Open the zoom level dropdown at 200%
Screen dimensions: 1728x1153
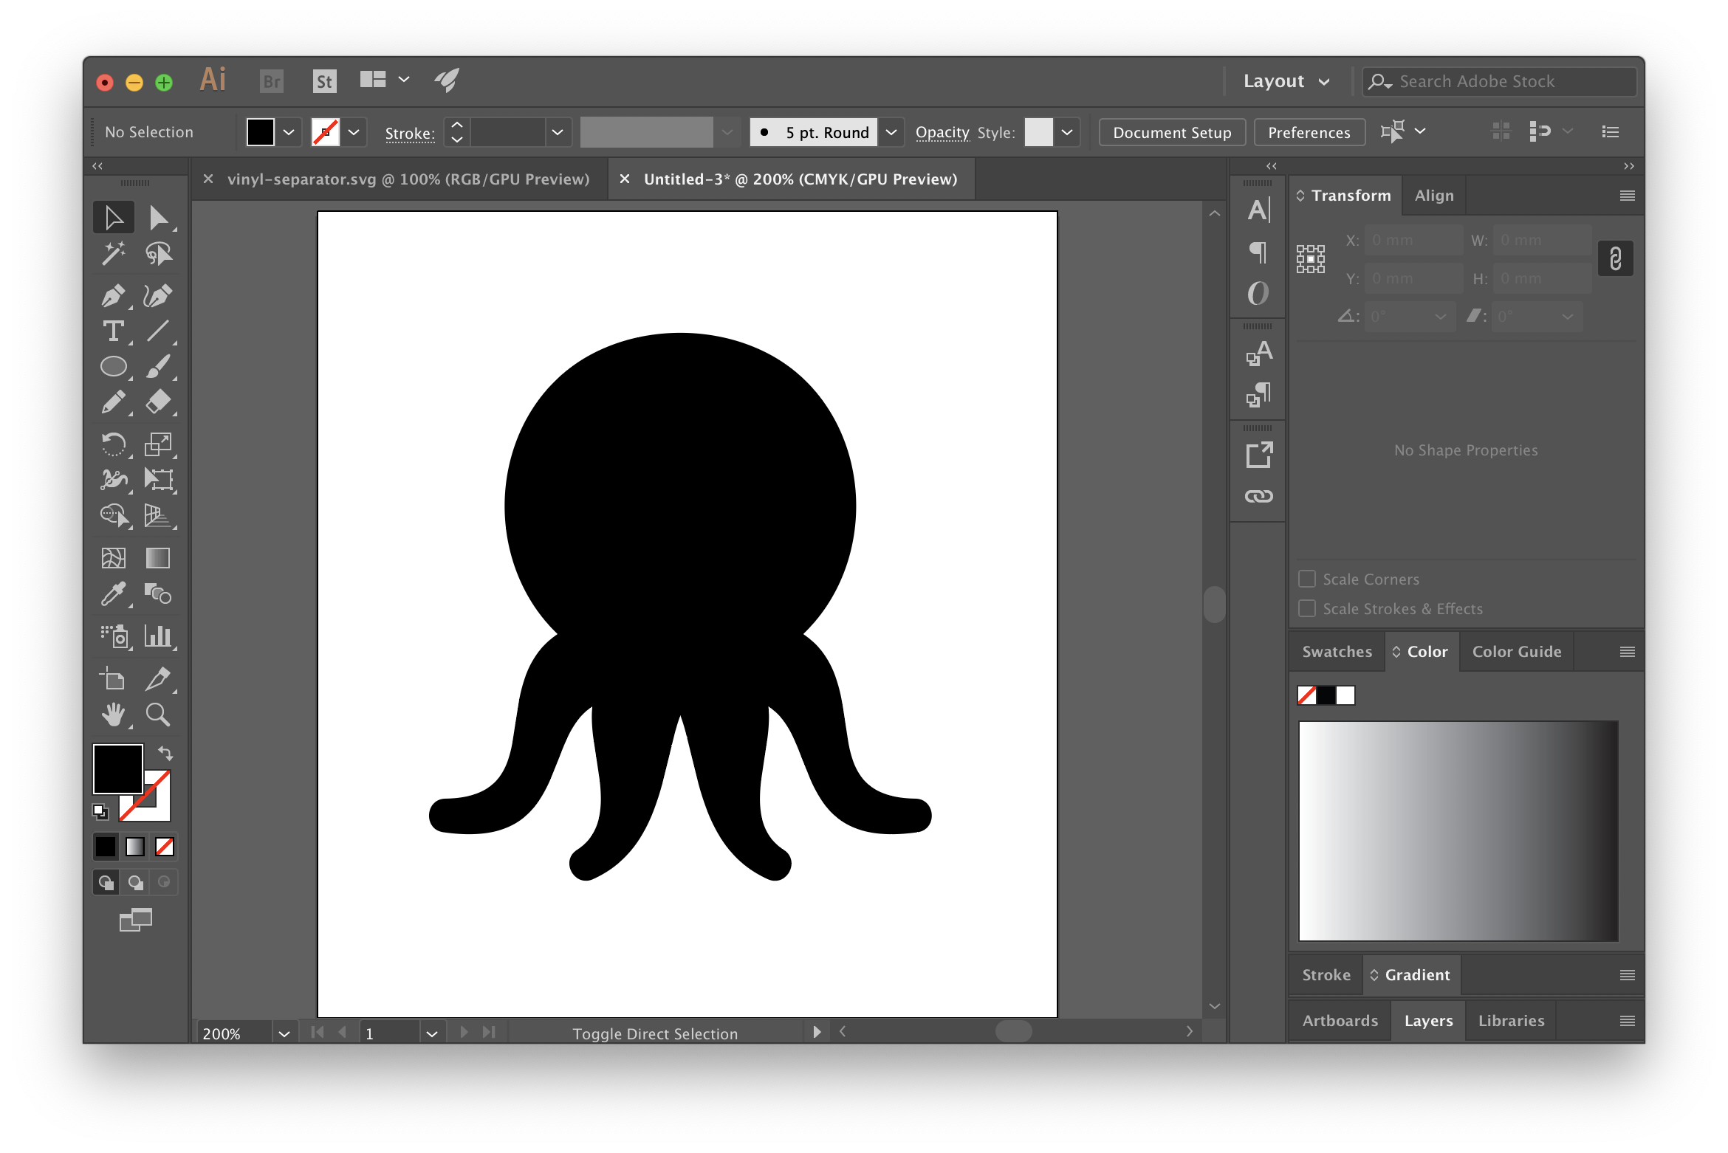point(284,1033)
